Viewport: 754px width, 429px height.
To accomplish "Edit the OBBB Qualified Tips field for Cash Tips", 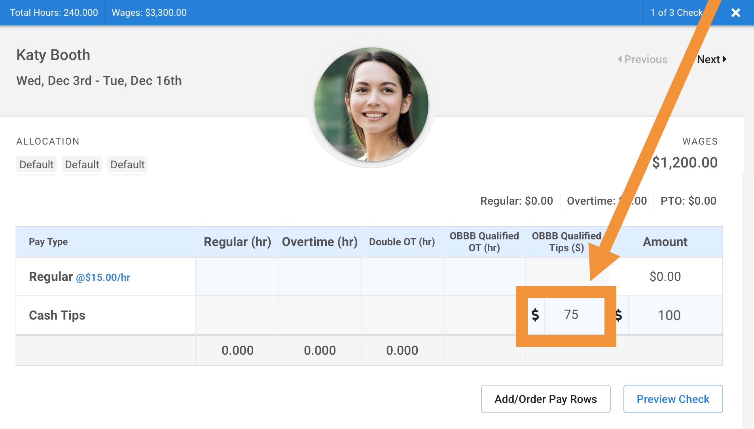I will [x=574, y=315].
